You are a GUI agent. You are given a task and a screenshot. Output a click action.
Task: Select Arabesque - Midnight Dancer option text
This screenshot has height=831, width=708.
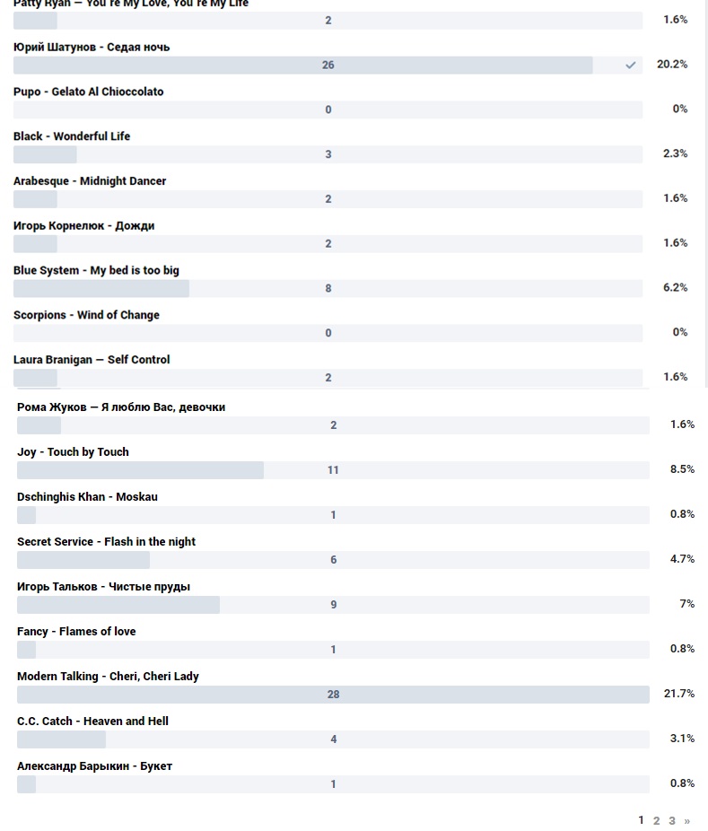pyautogui.click(x=90, y=181)
